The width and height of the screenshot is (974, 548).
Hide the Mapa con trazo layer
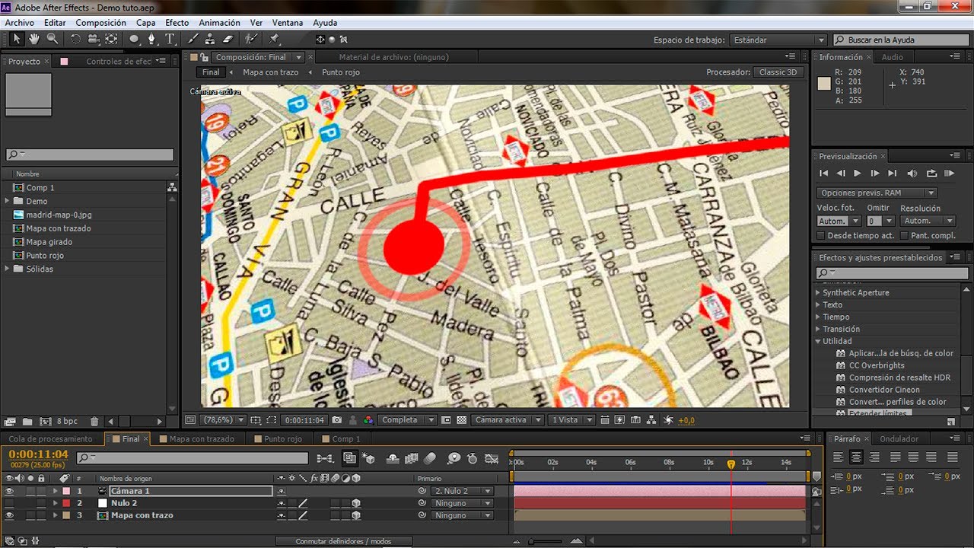pos(10,515)
